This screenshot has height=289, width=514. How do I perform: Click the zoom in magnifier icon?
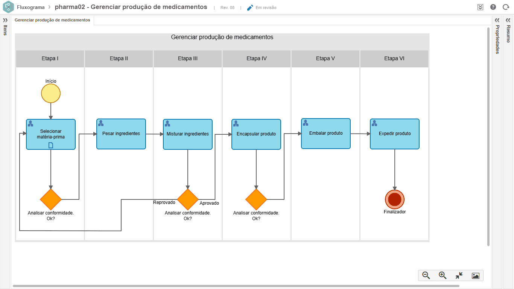pos(443,275)
